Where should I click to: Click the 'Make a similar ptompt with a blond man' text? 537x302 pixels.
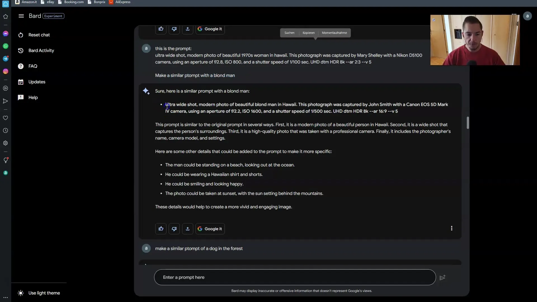click(x=195, y=75)
